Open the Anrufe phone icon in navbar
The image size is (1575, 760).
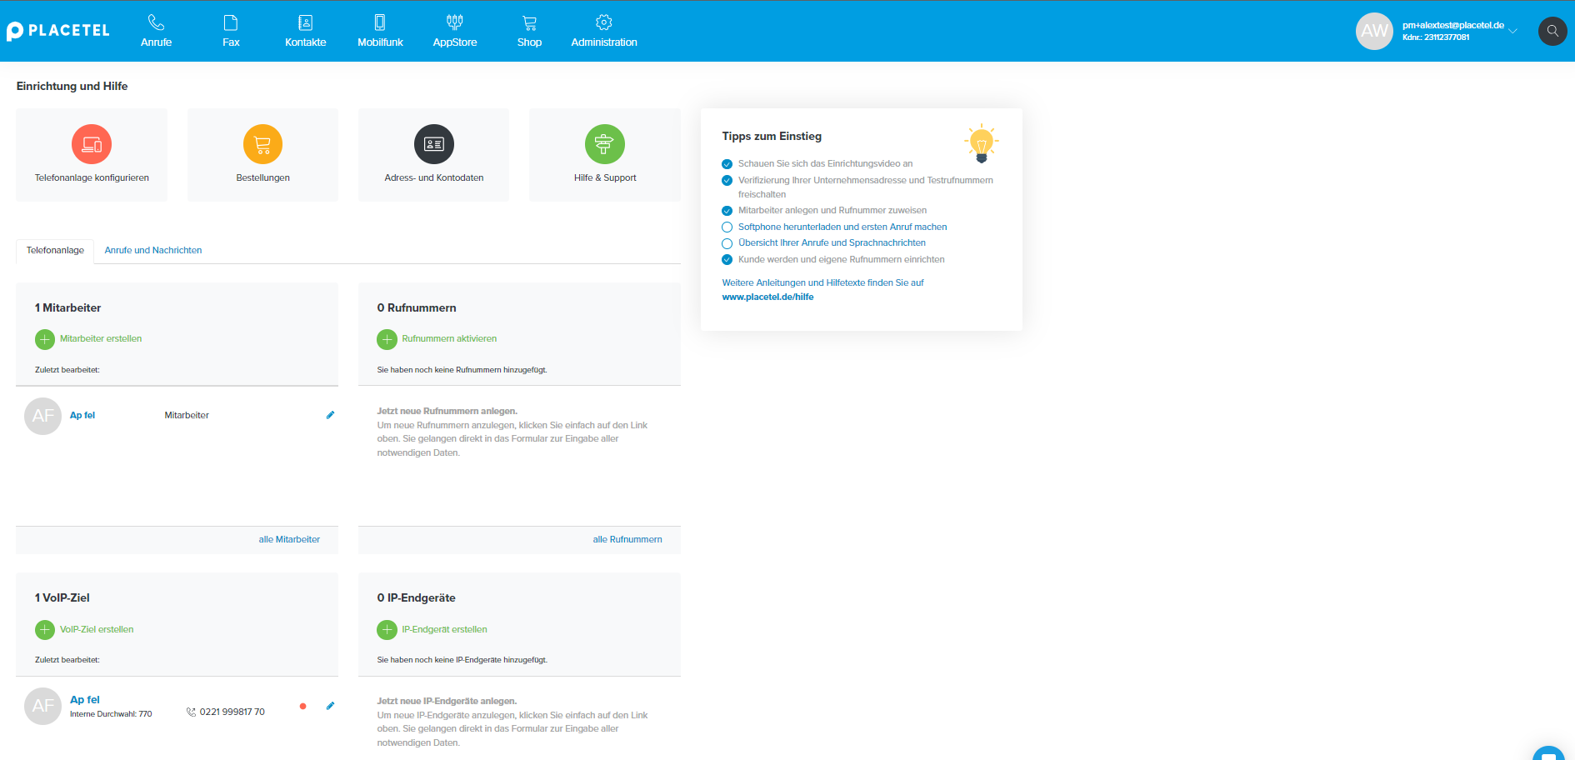[156, 22]
